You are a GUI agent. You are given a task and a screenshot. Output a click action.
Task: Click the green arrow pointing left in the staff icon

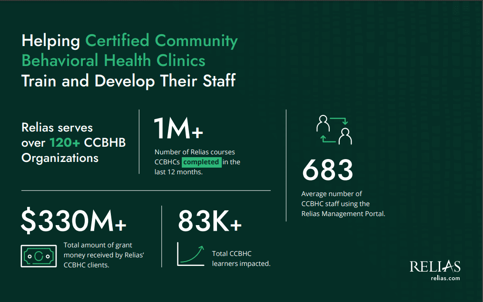tap(328, 139)
